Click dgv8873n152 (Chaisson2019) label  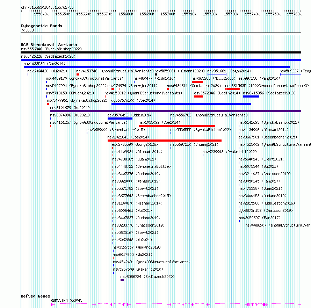coord(266,210)
